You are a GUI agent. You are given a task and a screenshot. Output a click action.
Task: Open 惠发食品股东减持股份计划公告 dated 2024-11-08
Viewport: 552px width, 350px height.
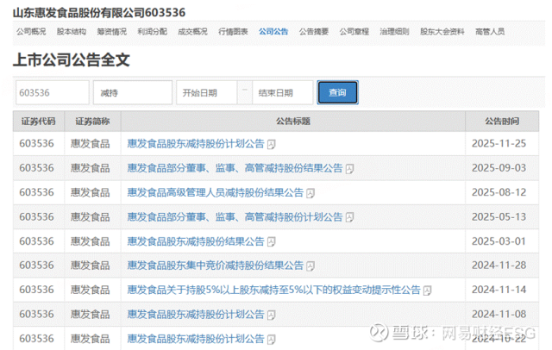[x=196, y=315]
